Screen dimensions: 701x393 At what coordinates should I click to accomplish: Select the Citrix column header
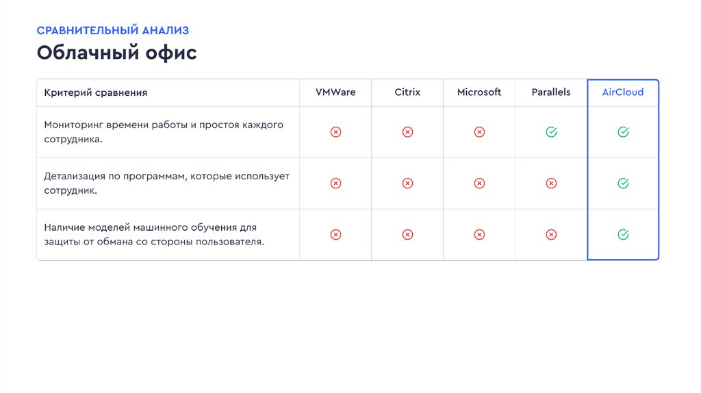point(407,92)
